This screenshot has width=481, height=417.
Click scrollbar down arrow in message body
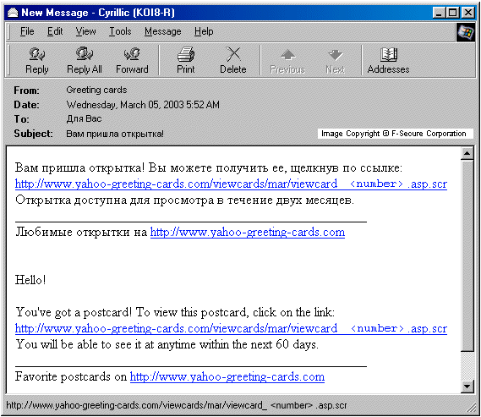[x=467, y=387]
